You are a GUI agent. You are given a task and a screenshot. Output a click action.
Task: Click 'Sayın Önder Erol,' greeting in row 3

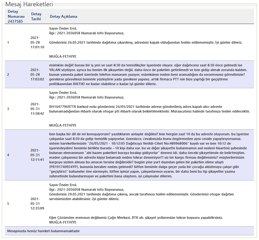click(x=63, y=93)
